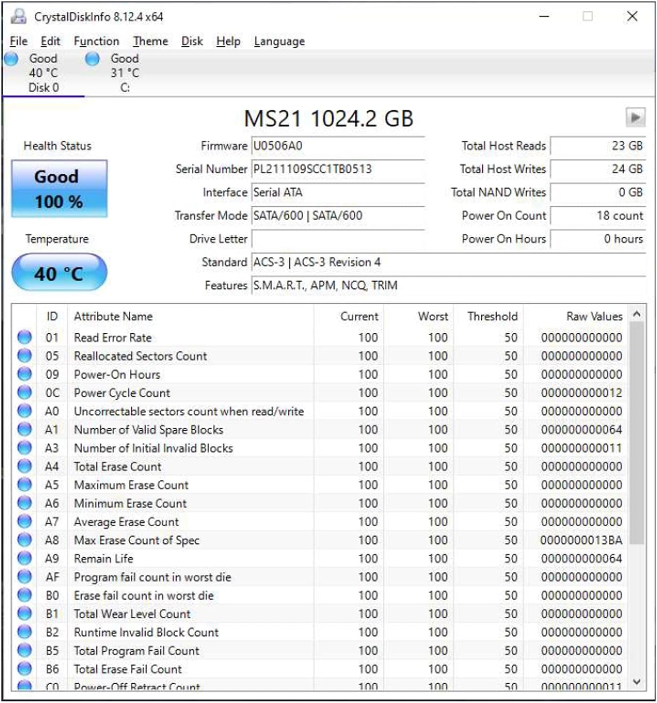657x703 pixels.
Task: Select the Max Erase Count of Spec raw value 0000000013BA
Action: 581,540
